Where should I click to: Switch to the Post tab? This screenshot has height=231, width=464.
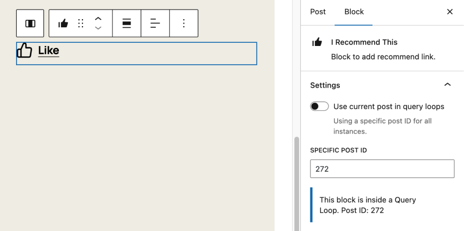point(318,12)
